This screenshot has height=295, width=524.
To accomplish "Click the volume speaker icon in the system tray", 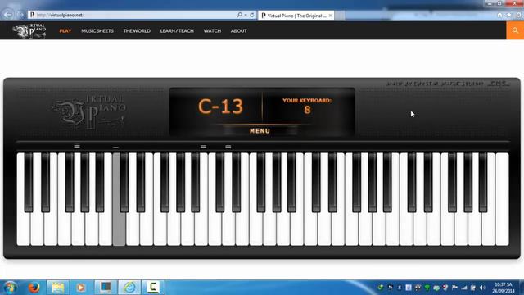I will pyautogui.click(x=482, y=288).
